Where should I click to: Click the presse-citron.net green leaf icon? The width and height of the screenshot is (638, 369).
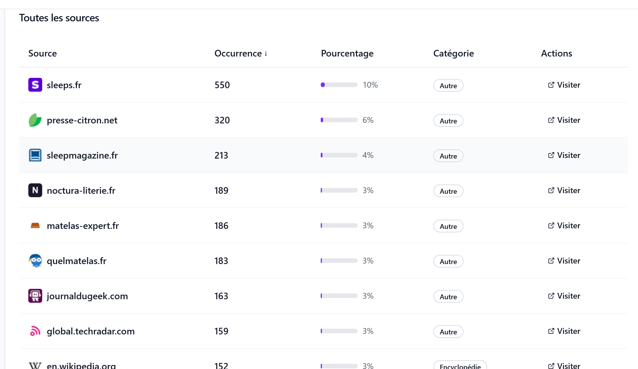[x=35, y=120]
